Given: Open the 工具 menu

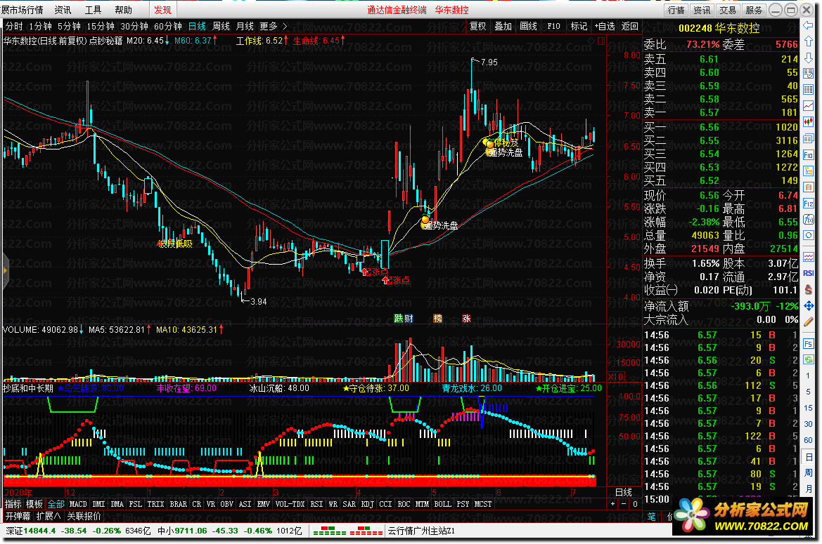Looking at the screenshot, I should (x=94, y=10).
